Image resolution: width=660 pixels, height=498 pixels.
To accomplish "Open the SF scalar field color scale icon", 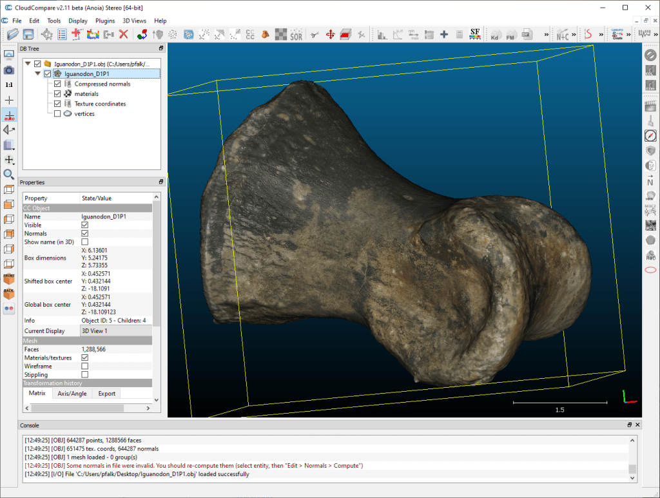I will (475, 34).
